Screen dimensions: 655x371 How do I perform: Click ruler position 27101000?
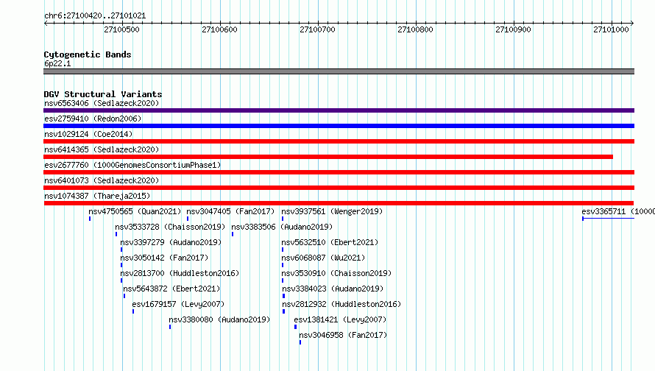coord(611,29)
